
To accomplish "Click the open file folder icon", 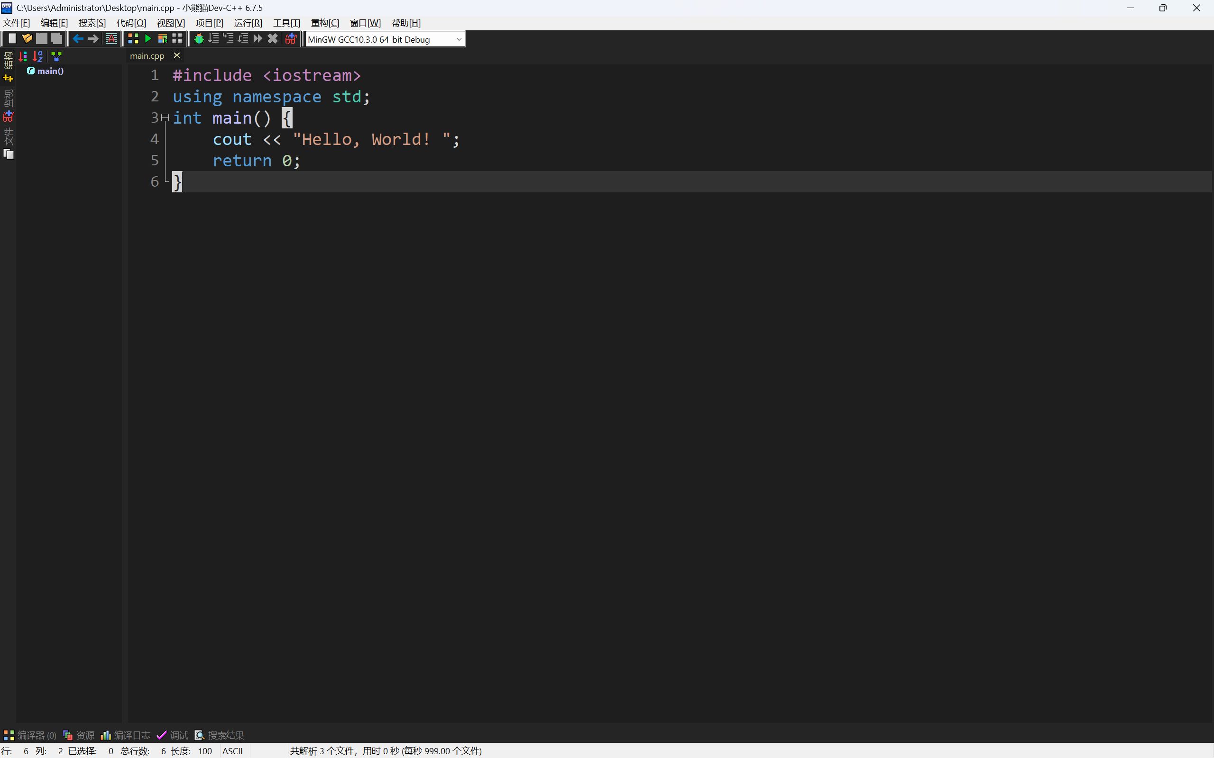I will pyautogui.click(x=27, y=38).
